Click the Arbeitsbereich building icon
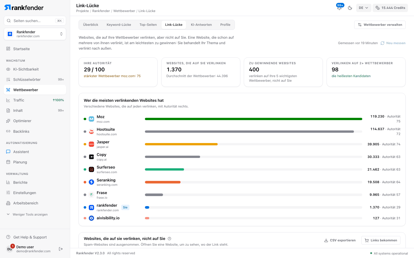 point(8,203)
